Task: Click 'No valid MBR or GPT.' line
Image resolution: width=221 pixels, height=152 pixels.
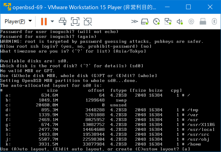Action: pyautogui.click(x=27, y=71)
